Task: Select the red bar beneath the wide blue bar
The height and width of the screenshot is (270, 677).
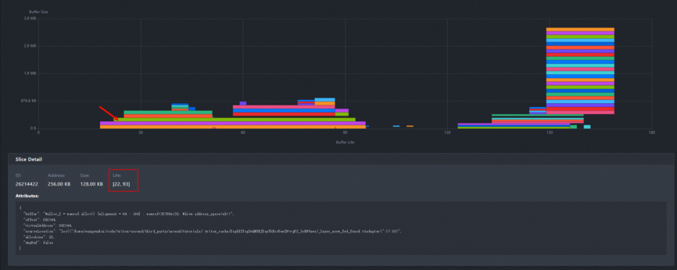Action: (284, 114)
